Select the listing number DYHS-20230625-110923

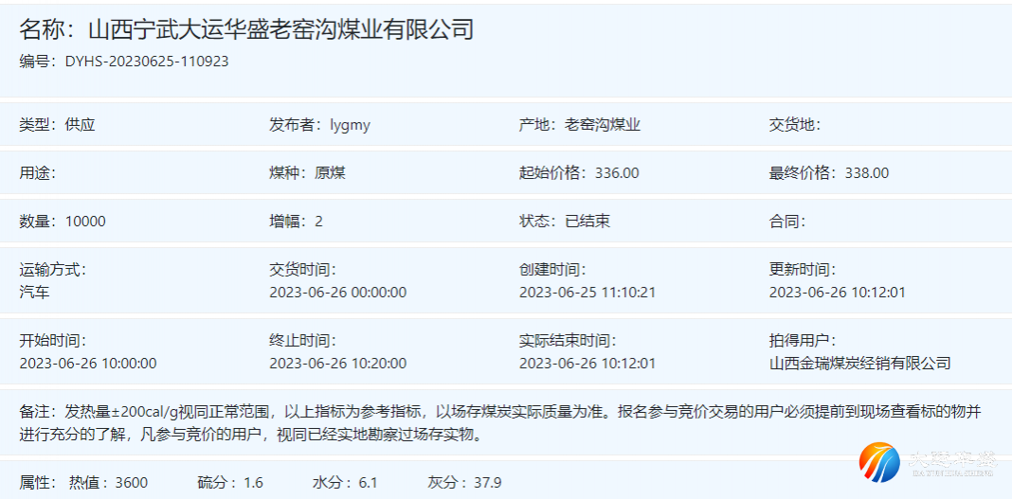coord(147,62)
